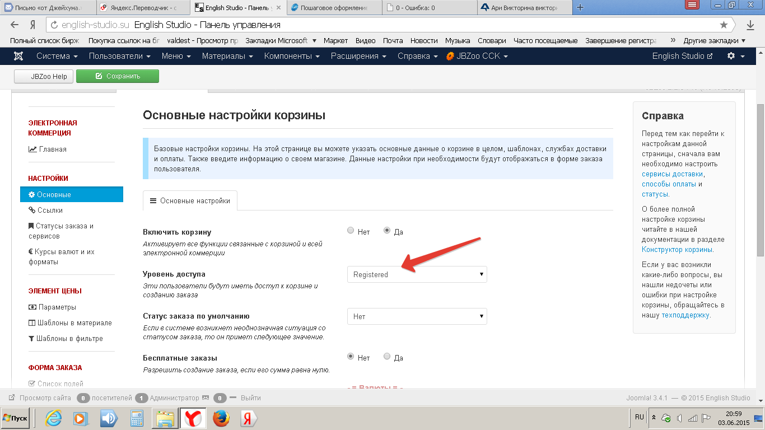Viewport: 765px width, 430px height.
Task: Click the Пуск start button
Action: point(16,418)
